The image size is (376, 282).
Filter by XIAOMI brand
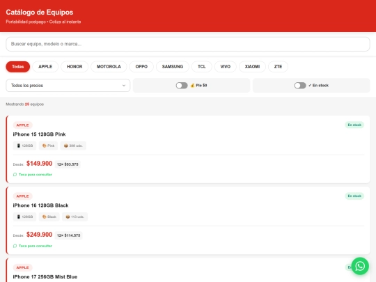coord(252,67)
